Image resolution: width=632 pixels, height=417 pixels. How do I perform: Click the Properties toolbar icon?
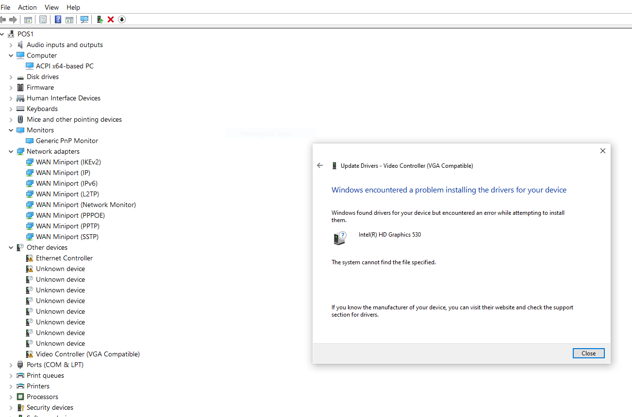43,19
